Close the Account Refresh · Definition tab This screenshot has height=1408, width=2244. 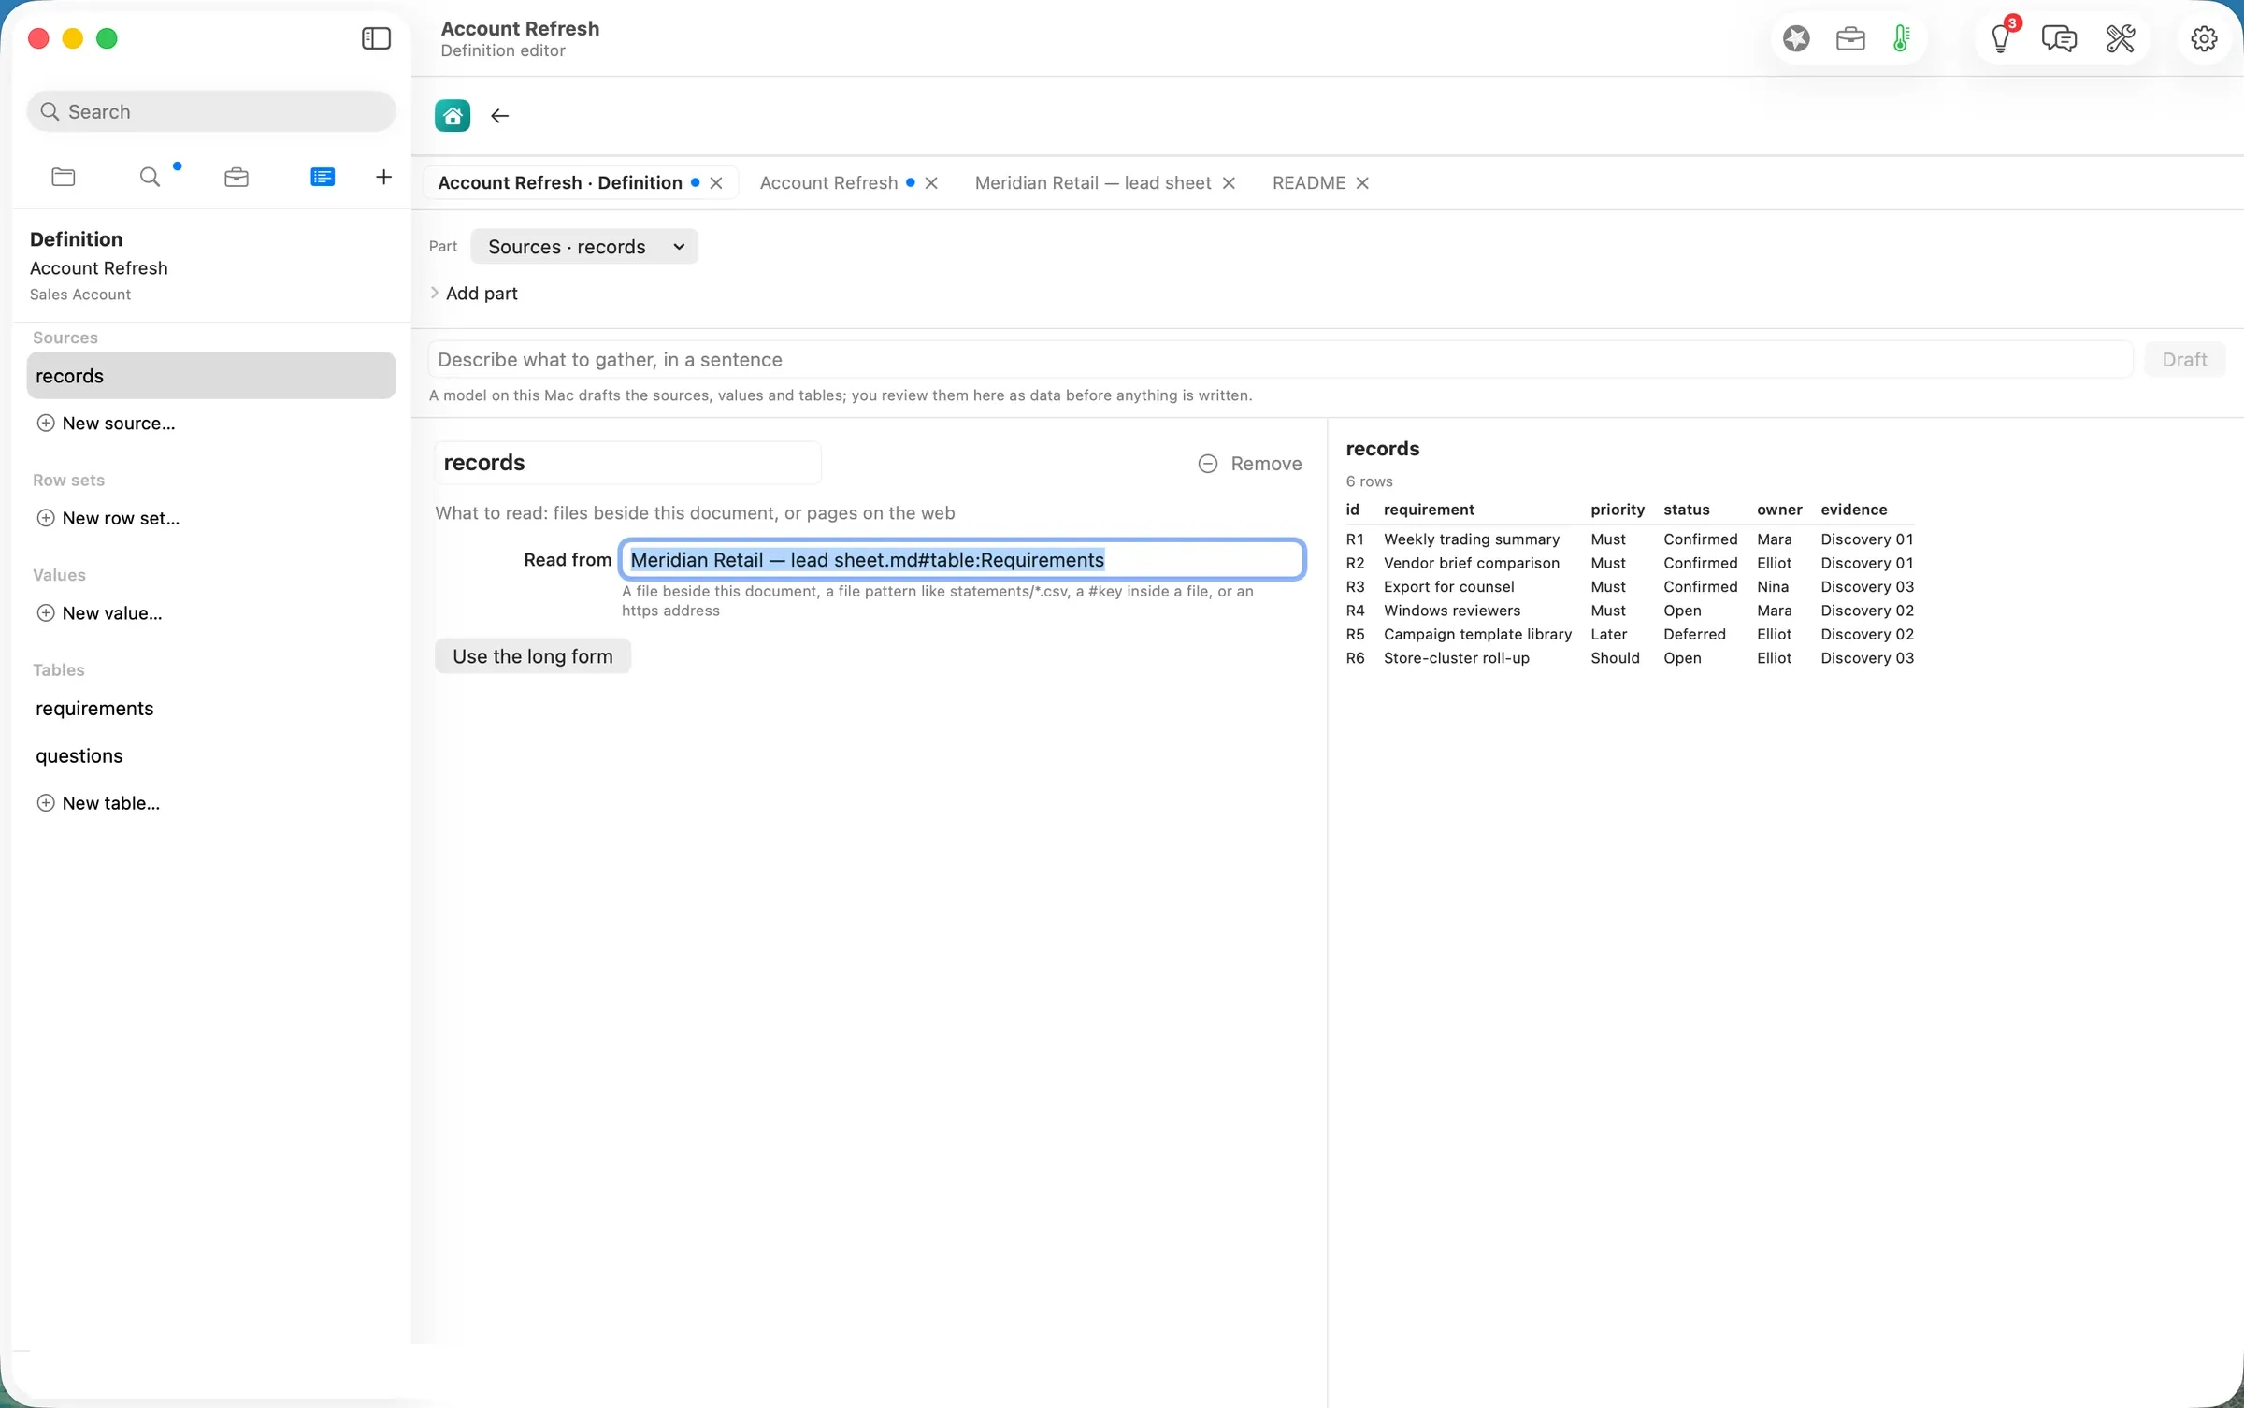tap(716, 183)
